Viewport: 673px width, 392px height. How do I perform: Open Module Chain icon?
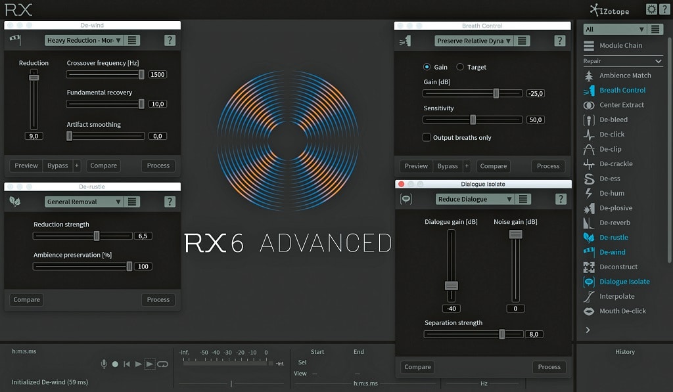click(589, 45)
